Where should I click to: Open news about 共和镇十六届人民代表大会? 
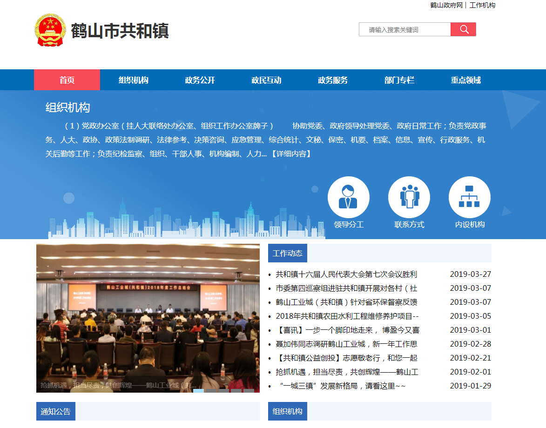click(346, 274)
